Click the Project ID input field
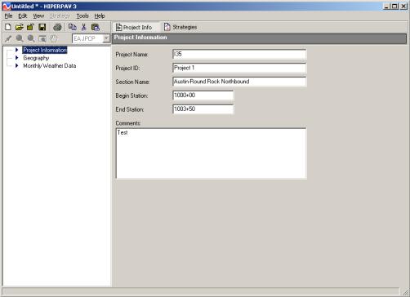 tap(239, 68)
